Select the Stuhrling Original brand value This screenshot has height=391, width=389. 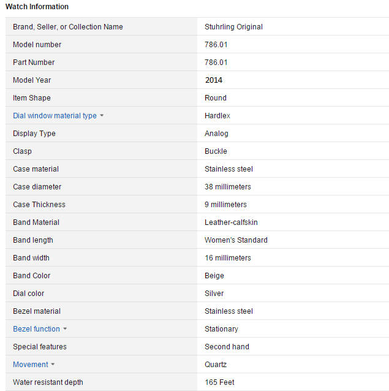[233, 27]
